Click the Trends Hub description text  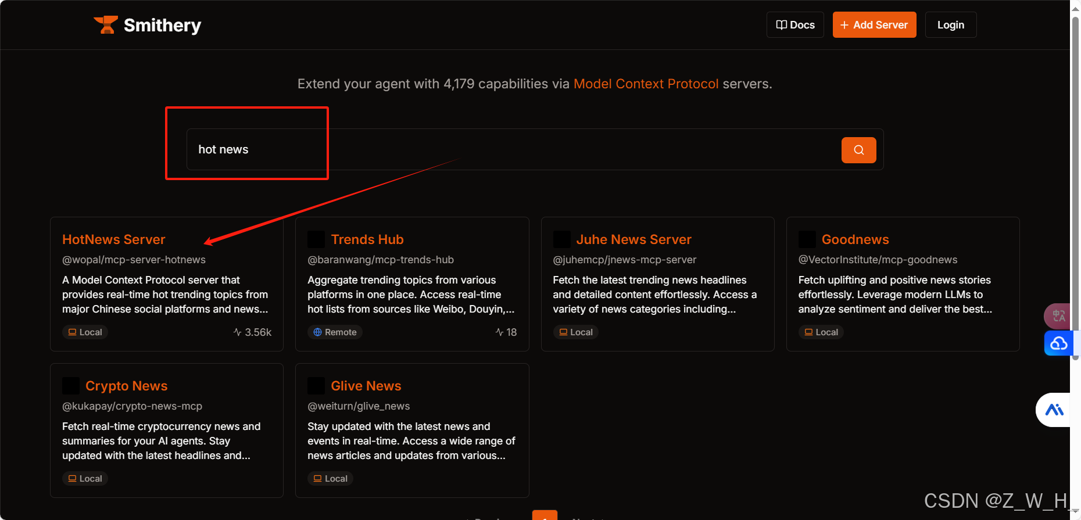click(411, 295)
